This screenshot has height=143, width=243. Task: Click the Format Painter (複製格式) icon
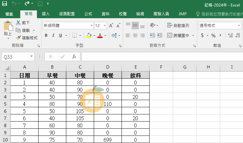click(19, 38)
